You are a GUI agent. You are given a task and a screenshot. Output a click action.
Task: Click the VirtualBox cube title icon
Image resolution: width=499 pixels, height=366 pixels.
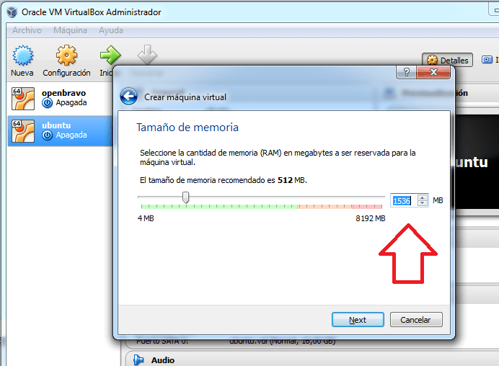coord(12,12)
